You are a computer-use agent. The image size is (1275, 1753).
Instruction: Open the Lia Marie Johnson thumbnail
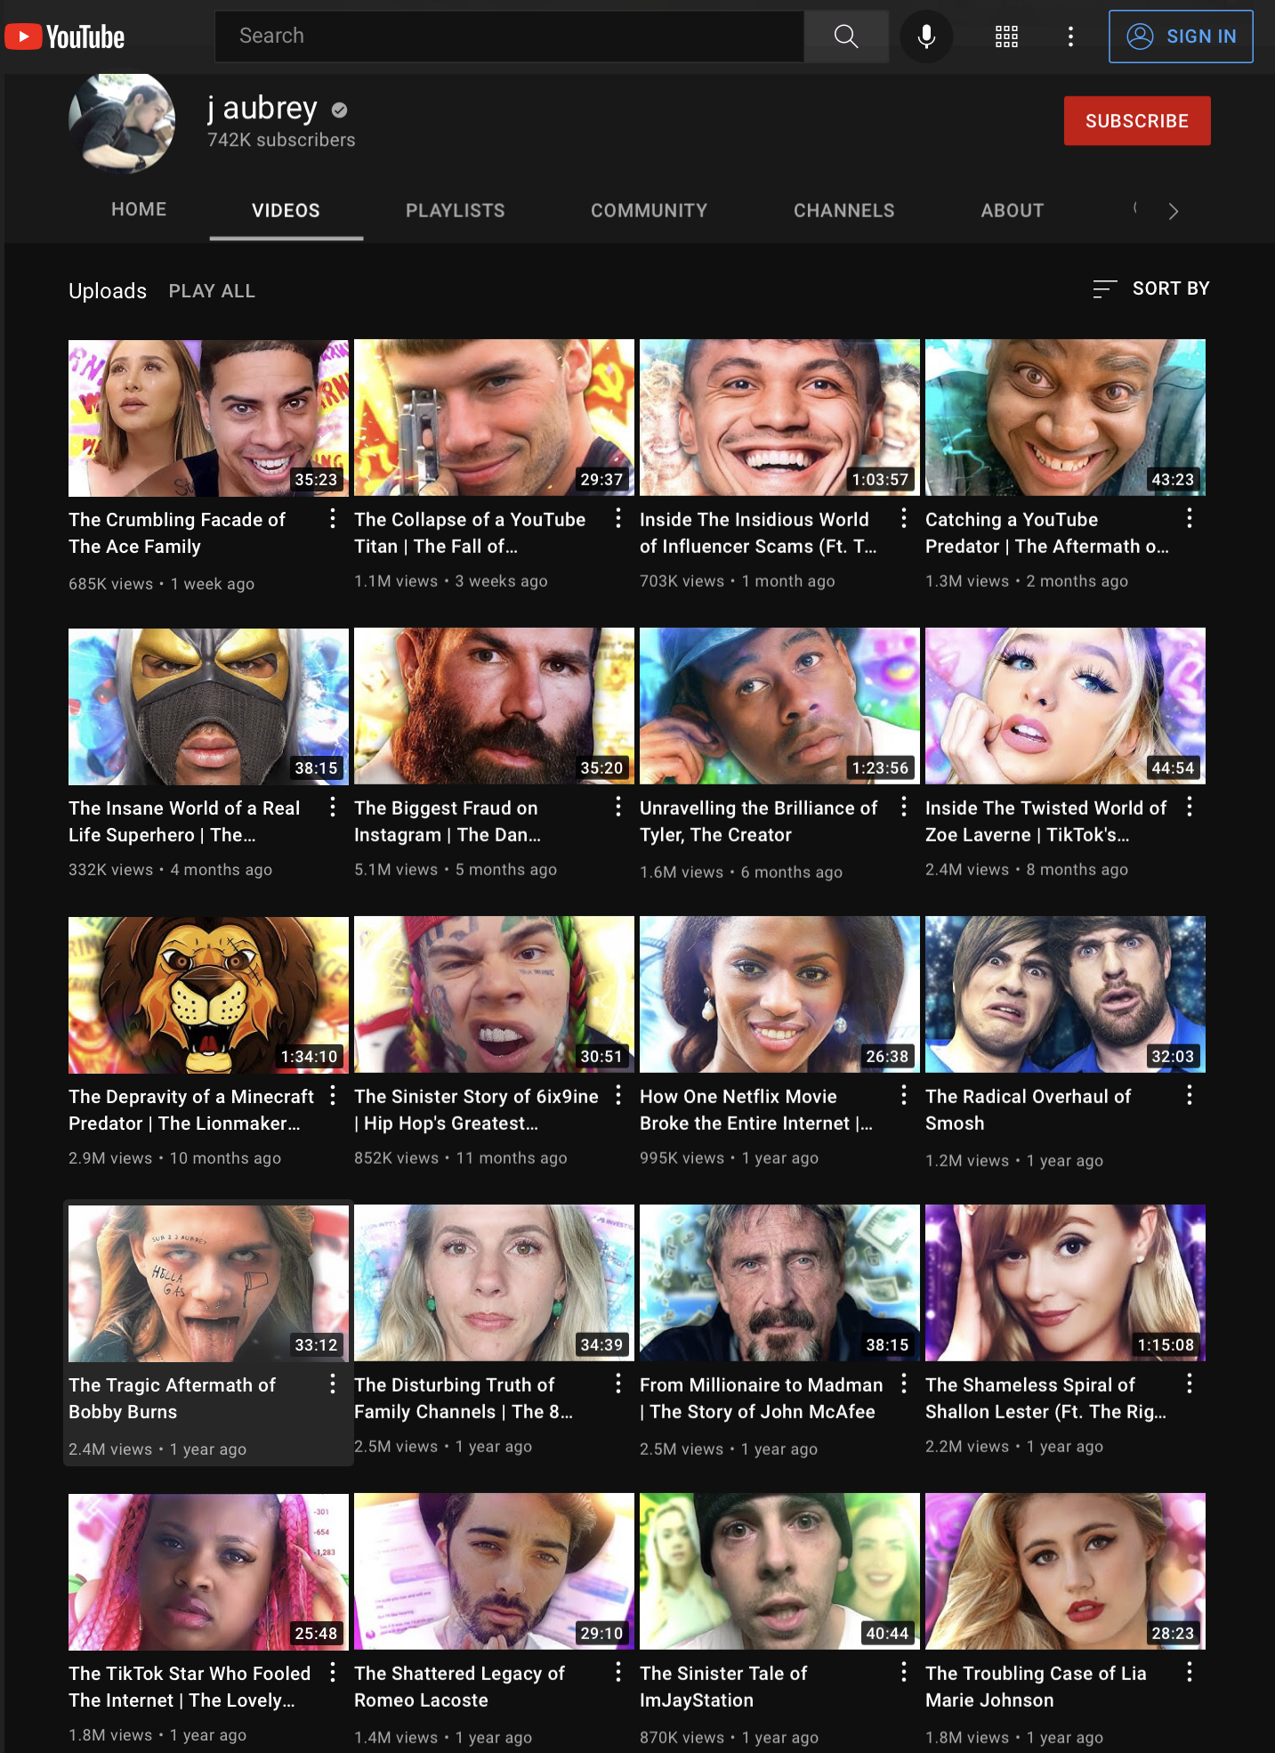(1065, 1571)
